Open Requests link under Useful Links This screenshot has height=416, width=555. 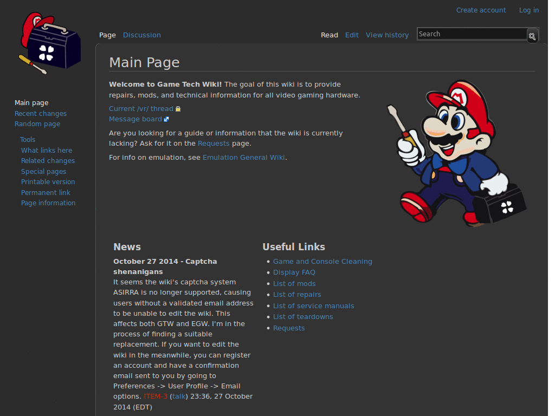289,328
